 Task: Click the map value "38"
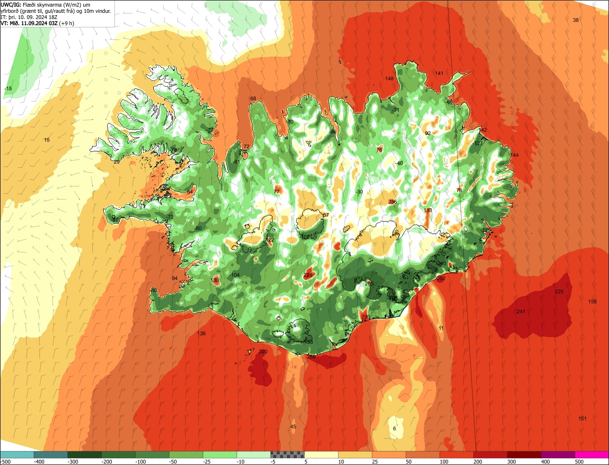[576, 20]
